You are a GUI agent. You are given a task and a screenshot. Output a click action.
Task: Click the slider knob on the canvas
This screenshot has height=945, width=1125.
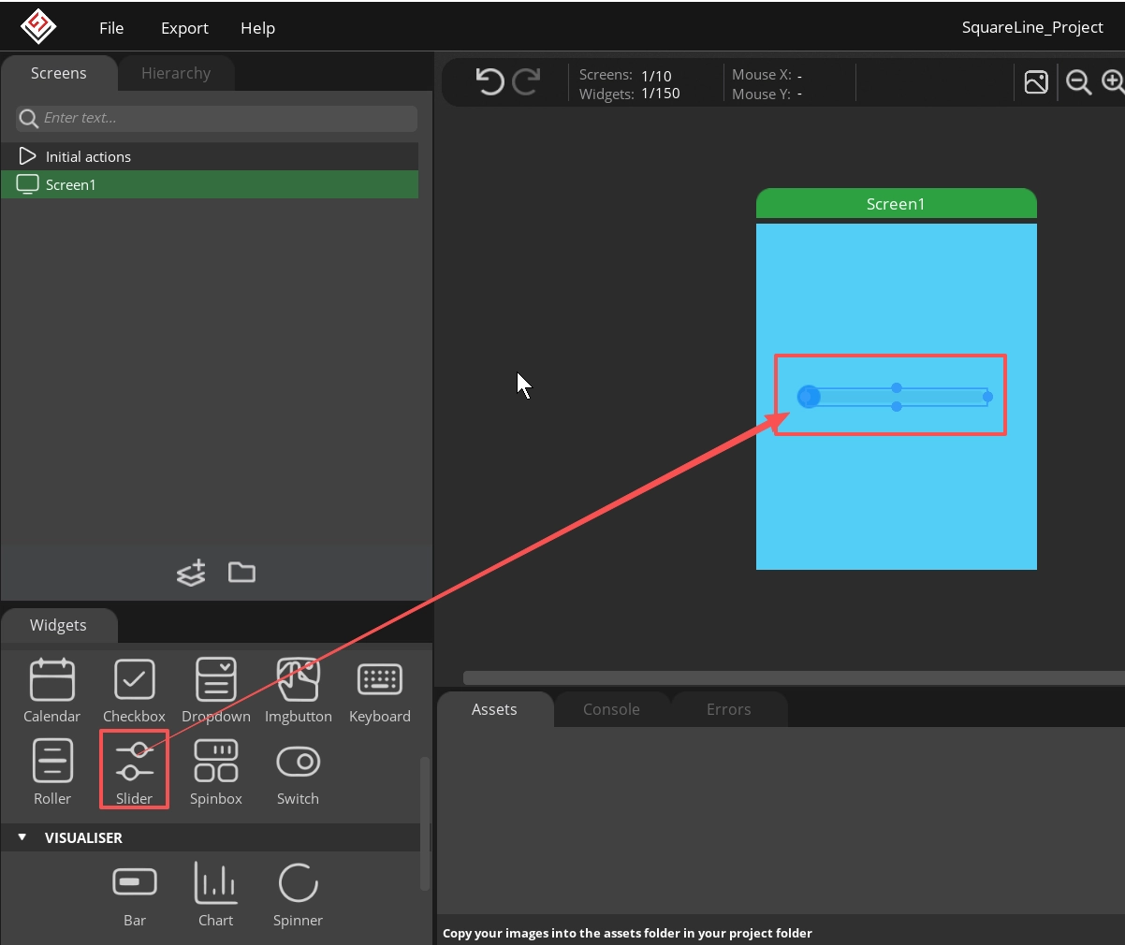coord(809,397)
